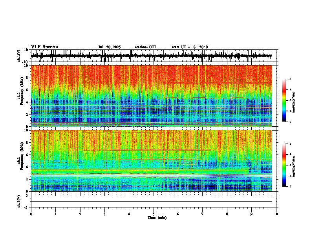Click the 'Time (min)' axis title

[x=157, y=218]
